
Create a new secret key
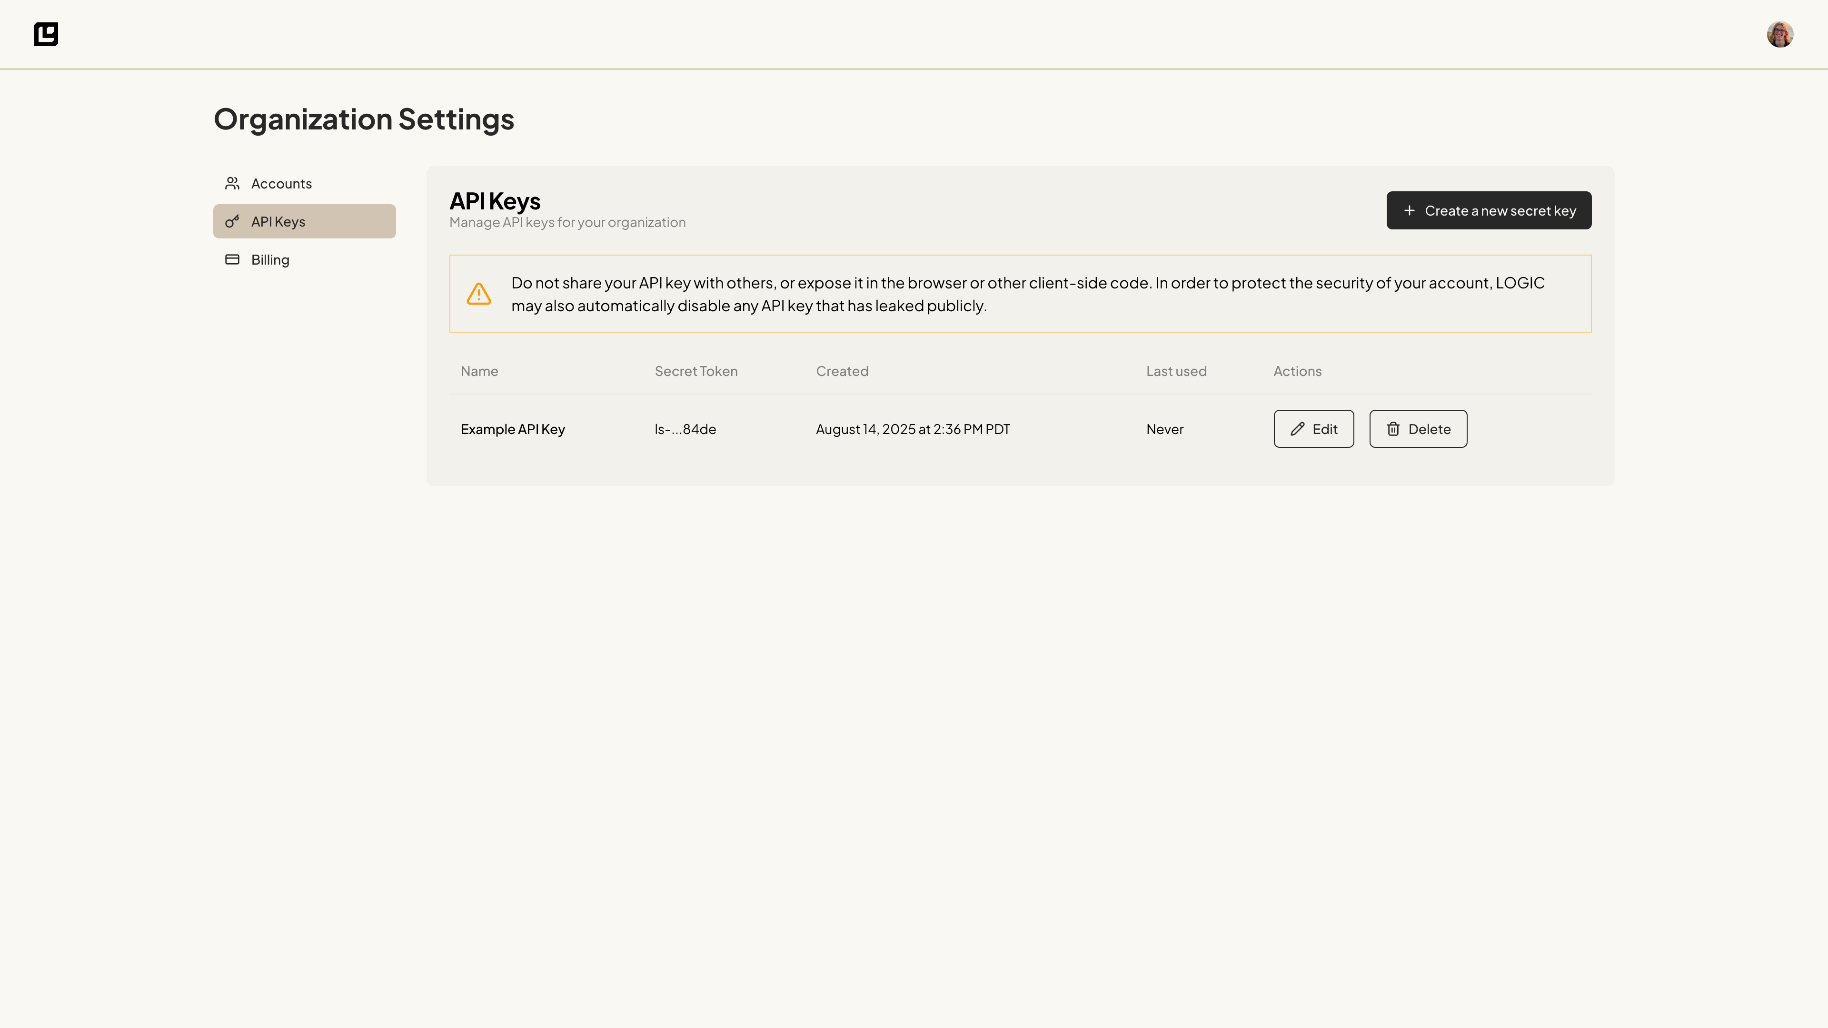point(1489,211)
